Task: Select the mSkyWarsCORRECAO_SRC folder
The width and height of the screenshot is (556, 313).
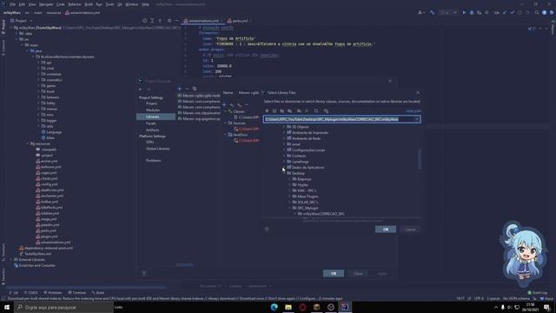Action: (x=323, y=214)
